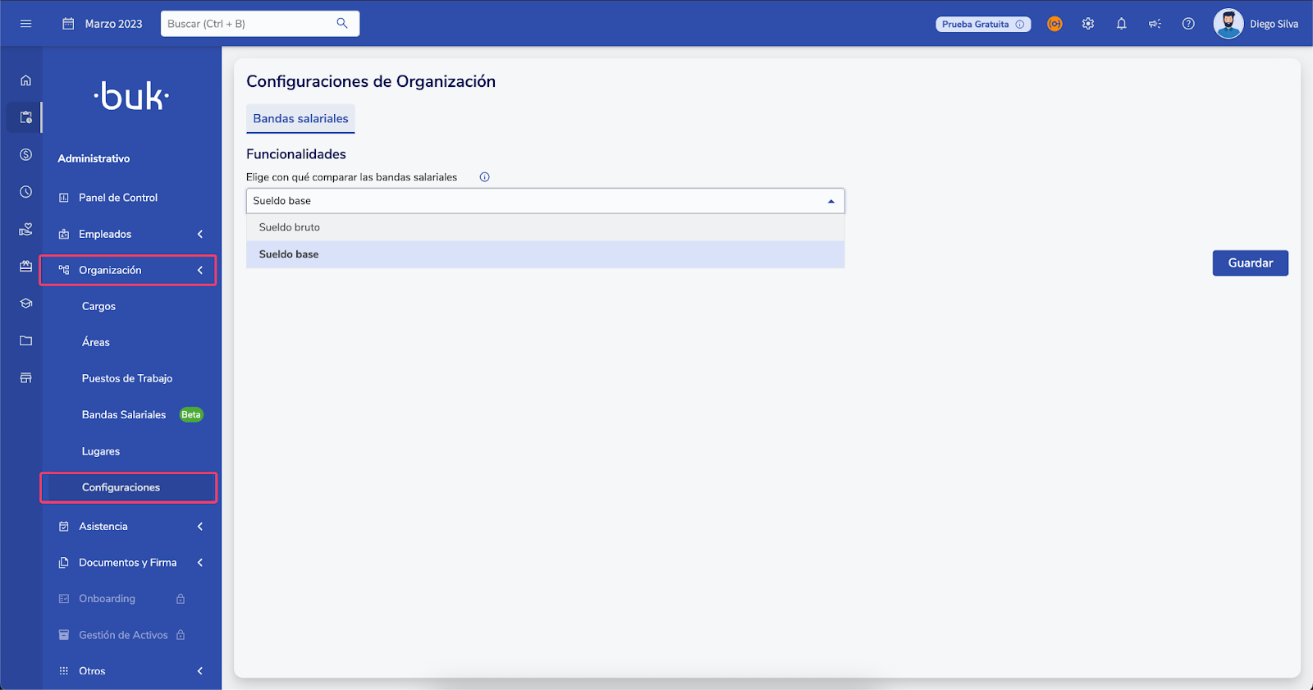Viewport: 1313px width, 690px height.
Task: Open the clock icon module in sidebar
Action: point(25,192)
